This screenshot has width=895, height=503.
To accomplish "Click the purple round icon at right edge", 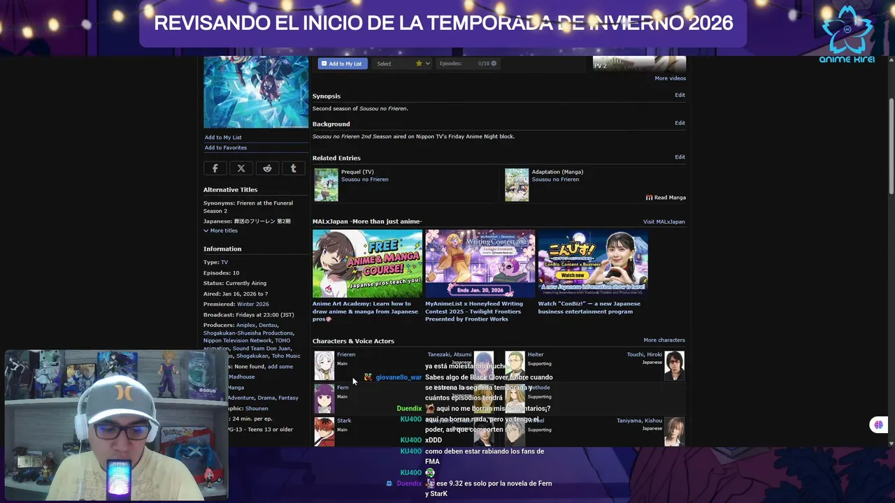I will [878, 425].
